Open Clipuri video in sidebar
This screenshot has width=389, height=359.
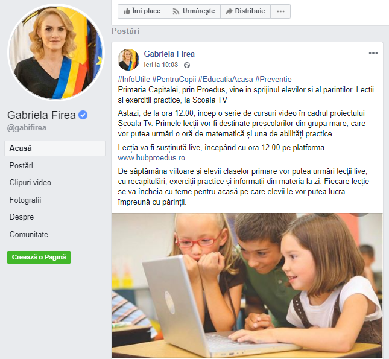click(x=30, y=182)
